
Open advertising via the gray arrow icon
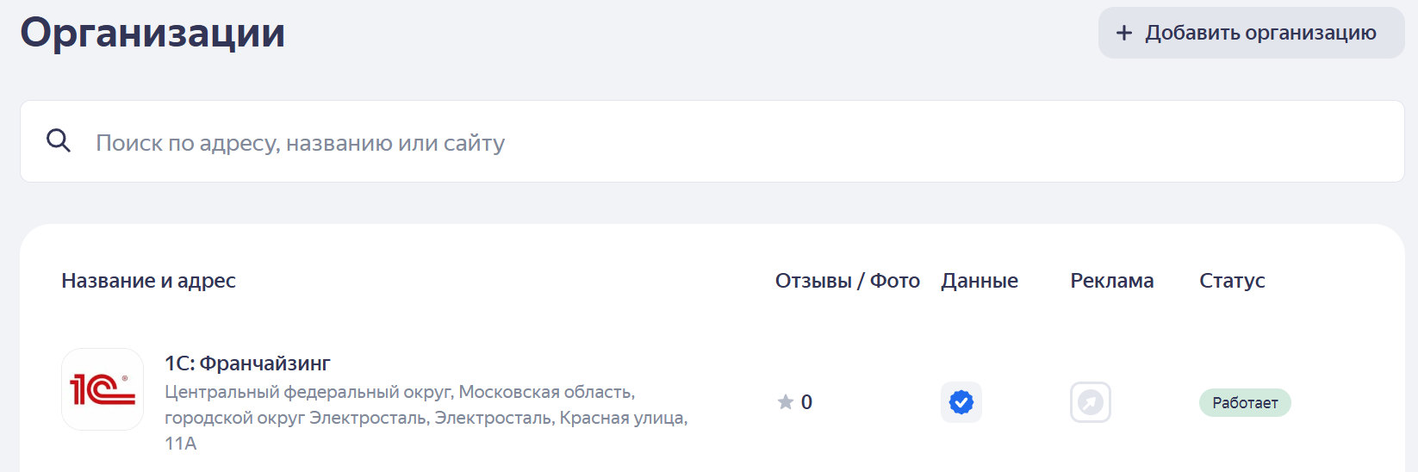pos(1091,402)
